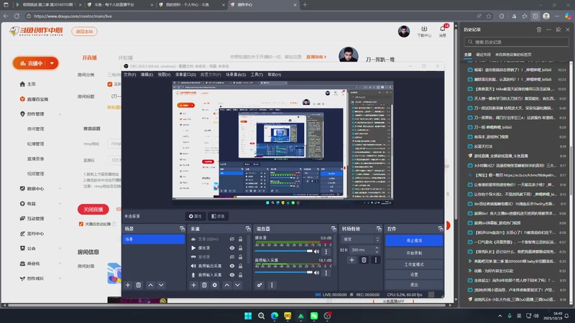Adjust the 300 ms duration stepper
Screen dimensions: 575x323
pyautogui.click(x=377, y=250)
